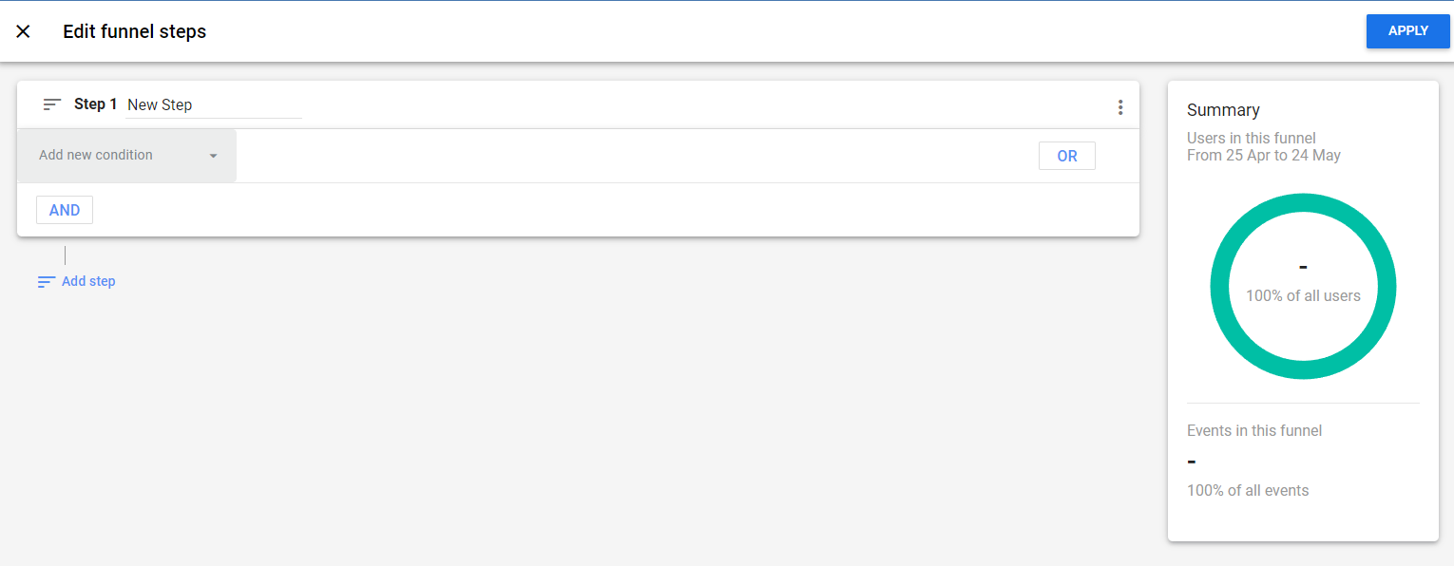This screenshot has width=1454, height=566.
Task: Click the Step 1 label
Action: (x=95, y=104)
